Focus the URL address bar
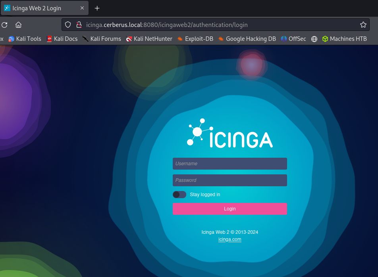 [215, 25]
